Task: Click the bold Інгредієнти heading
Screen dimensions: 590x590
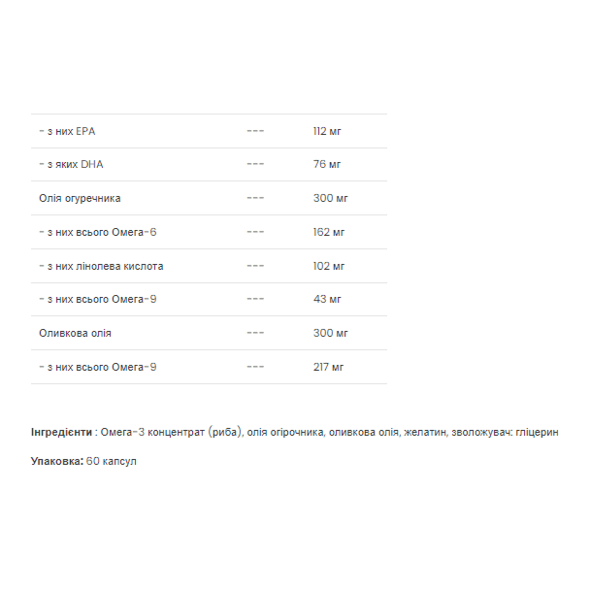Action: click(x=61, y=432)
